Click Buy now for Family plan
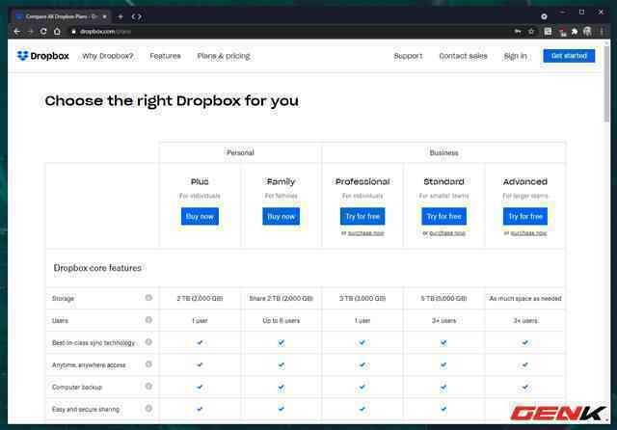Screen dimensions: 617x430 281,216
